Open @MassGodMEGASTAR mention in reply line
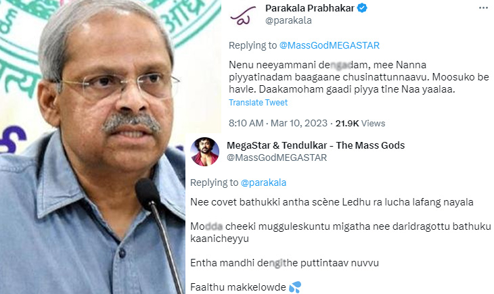The image size is (494, 294). pos(330,45)
